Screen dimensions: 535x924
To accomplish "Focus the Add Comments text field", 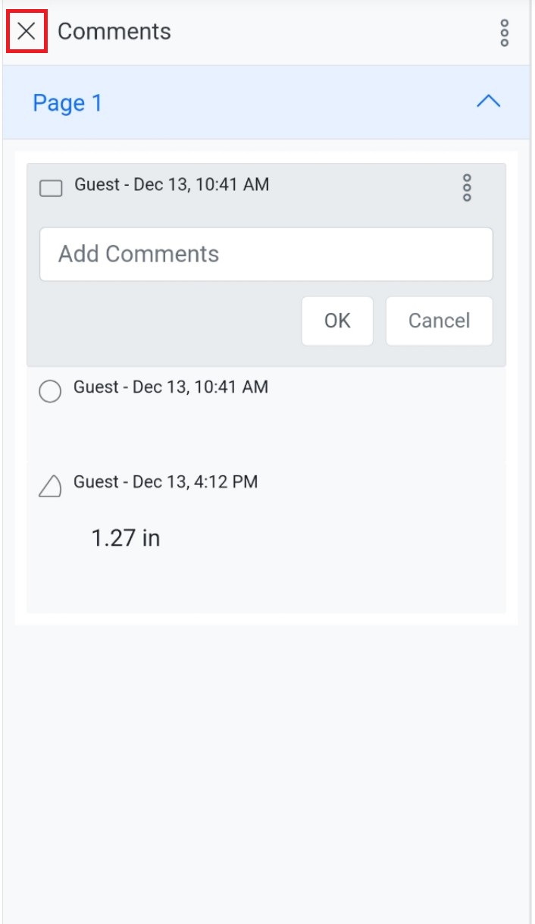I will point(266,254).
